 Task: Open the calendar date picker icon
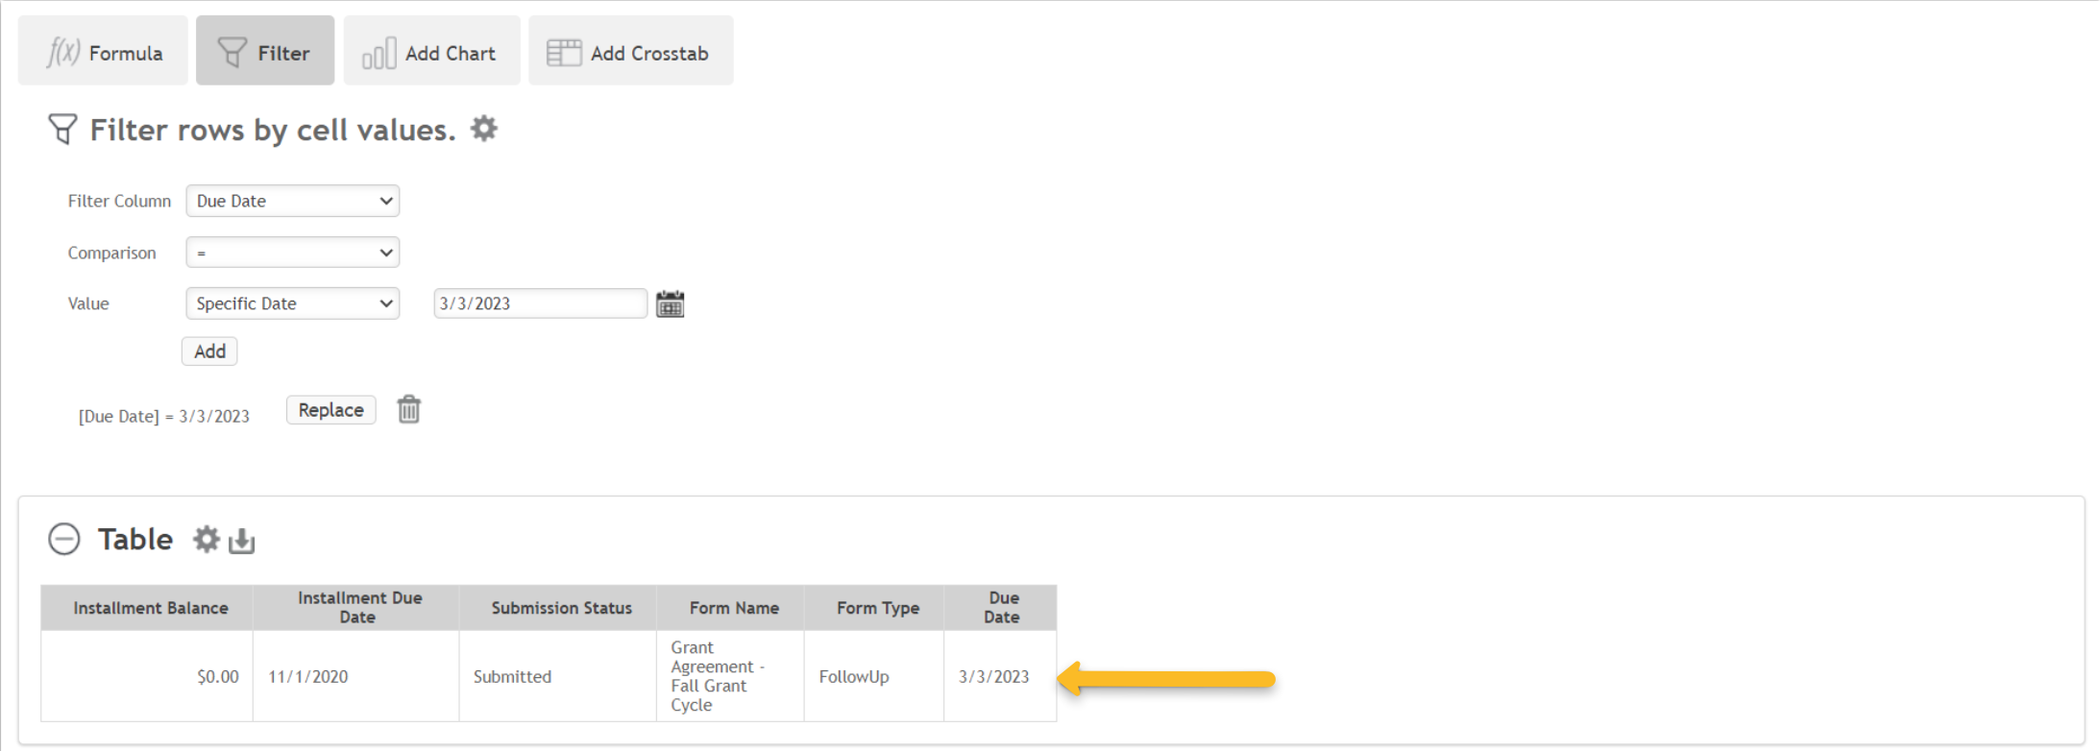point(670,304)
